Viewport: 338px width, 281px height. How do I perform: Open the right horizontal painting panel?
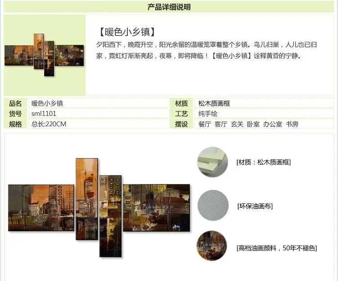tap(157, 208)
